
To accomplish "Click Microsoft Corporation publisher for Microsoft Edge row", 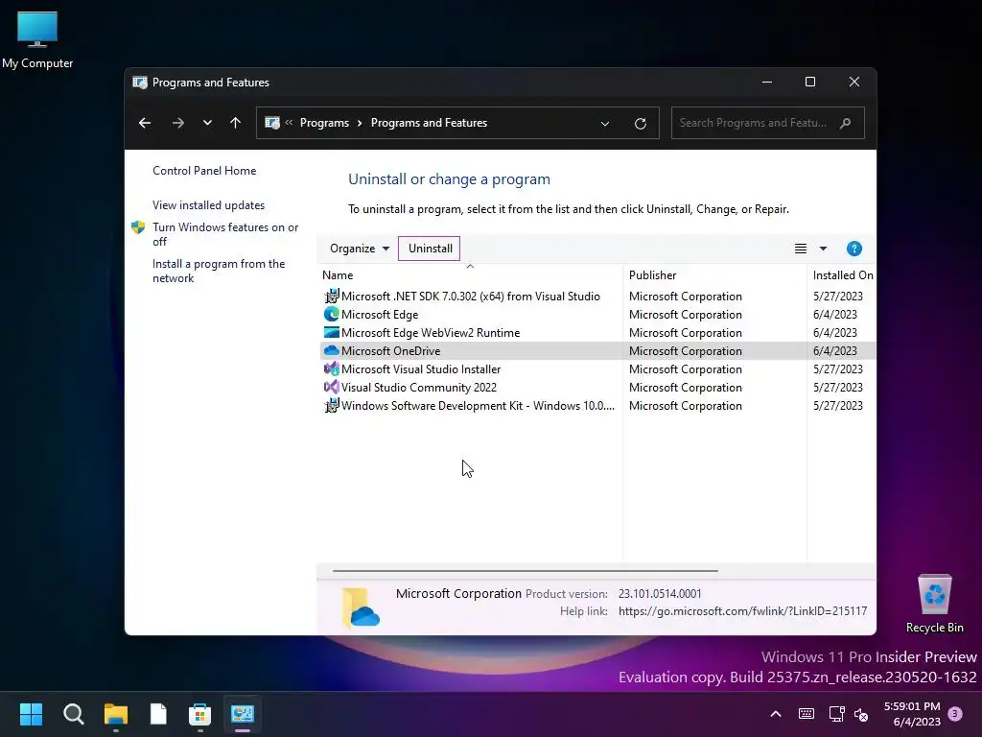I will [x=685, y=315].
